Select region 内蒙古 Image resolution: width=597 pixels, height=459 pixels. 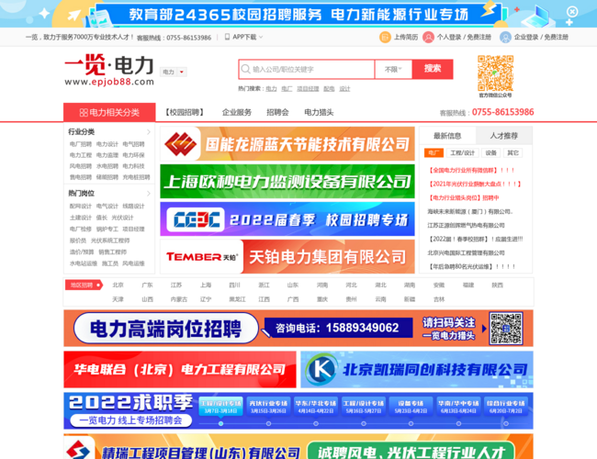point(179,299)
